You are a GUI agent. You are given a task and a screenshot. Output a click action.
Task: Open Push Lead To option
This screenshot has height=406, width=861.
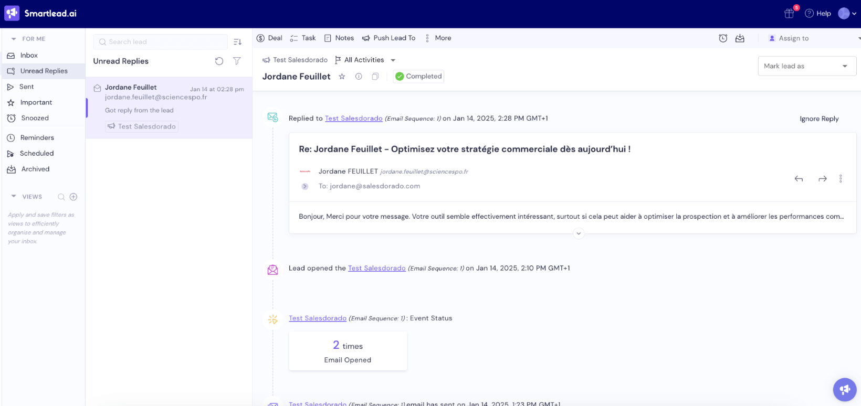388,38
